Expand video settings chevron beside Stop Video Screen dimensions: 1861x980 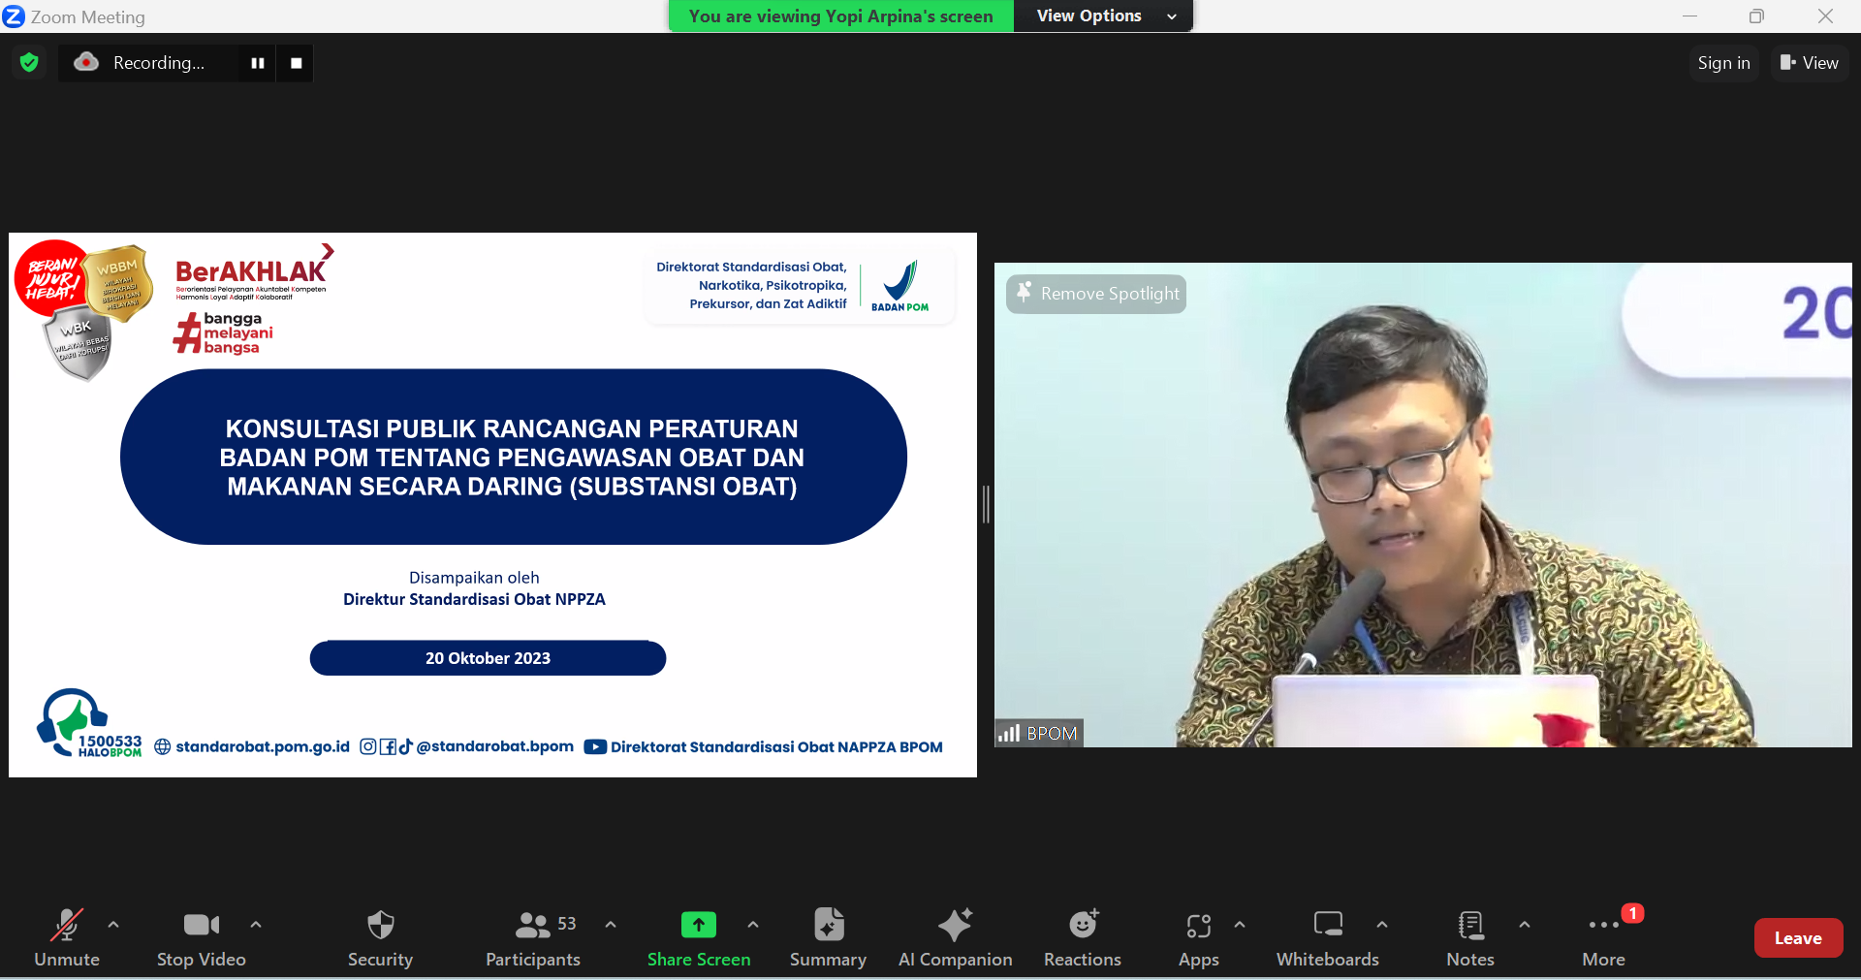(x=255, y=925)
